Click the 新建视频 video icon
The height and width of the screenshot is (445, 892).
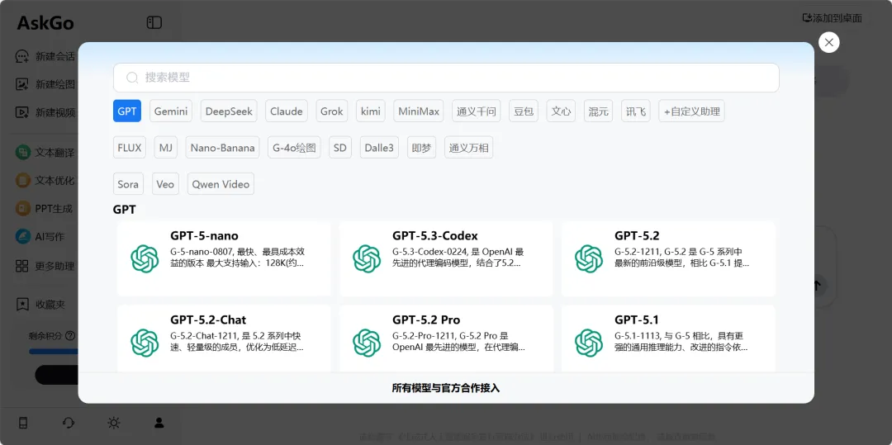click(22, 112)
